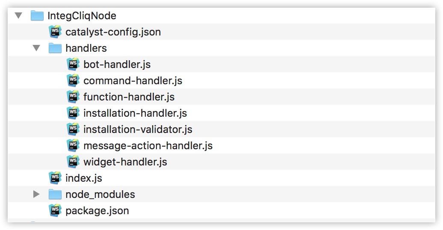Click the file icon next to command-handler.js

[x=73, y=80]
